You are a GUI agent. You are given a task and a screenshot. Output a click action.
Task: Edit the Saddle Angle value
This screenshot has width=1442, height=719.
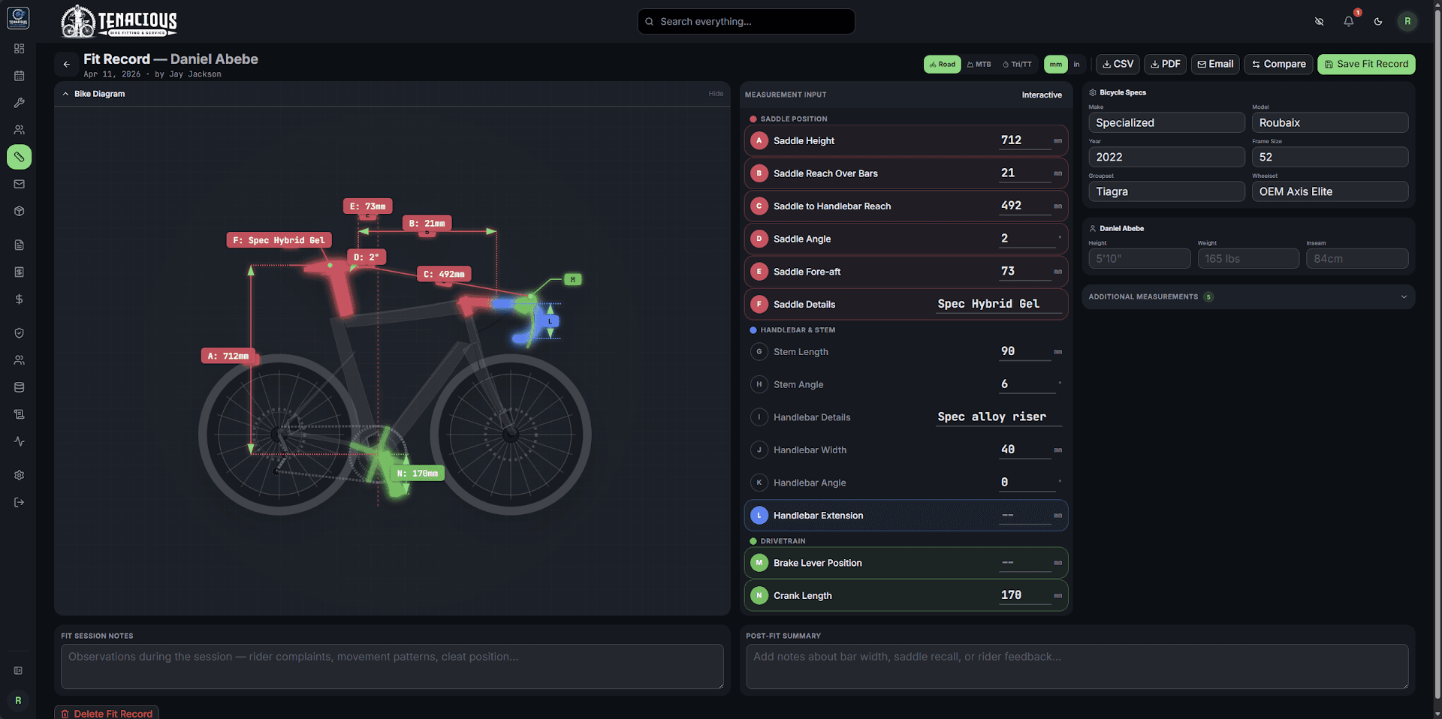click(x=1027, y=239)
